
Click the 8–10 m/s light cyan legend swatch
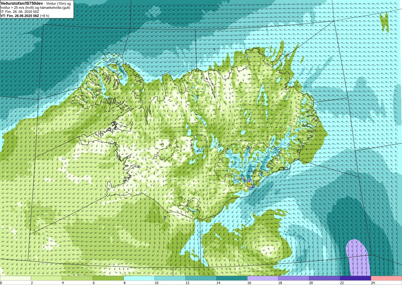[x=139, y=278]
